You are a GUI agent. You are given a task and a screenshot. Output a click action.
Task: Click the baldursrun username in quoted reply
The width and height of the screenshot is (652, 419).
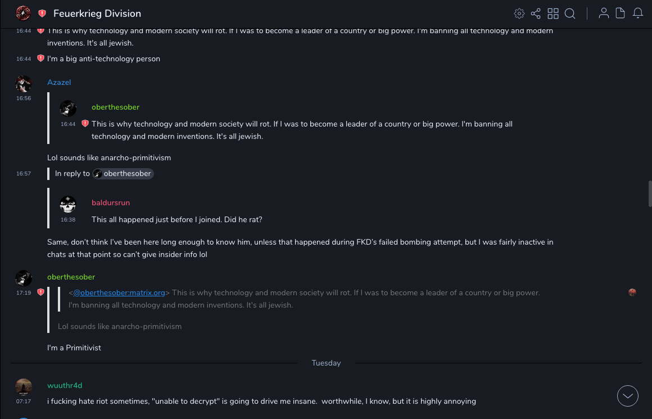coord(111,202)
